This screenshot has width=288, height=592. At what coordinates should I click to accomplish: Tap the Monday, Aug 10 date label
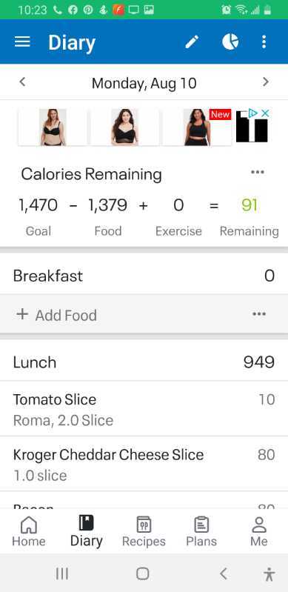point(144,83)
